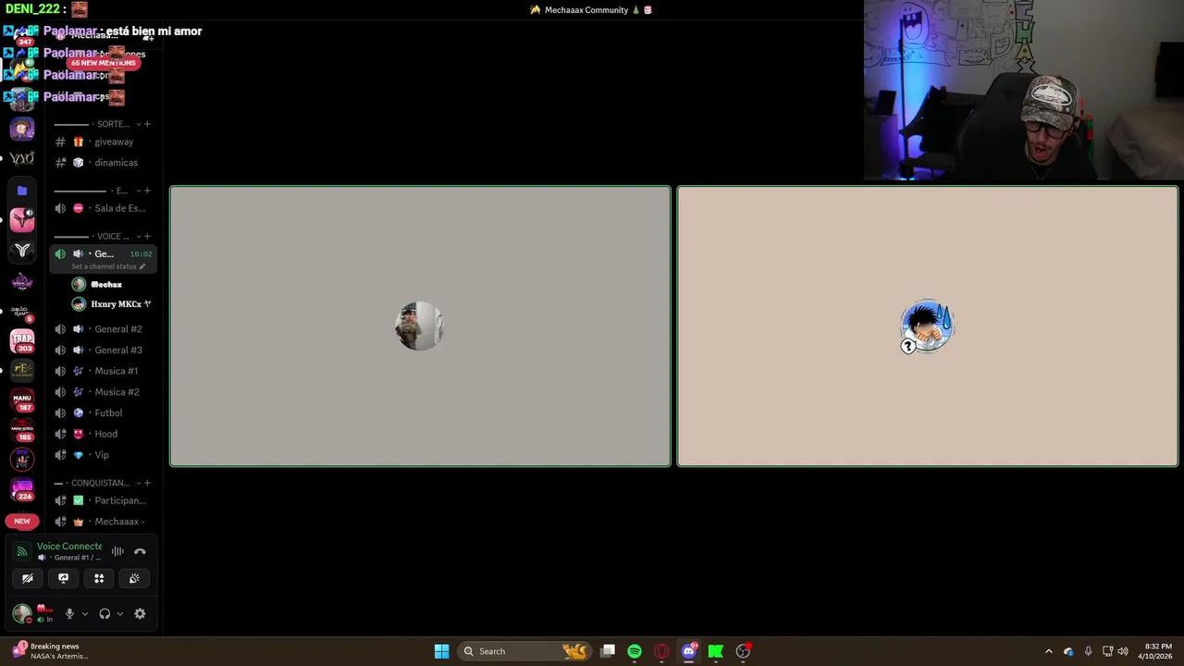Click the user avatar in bottom panel
The image size is (1184, 666).
tap(21, 613)
